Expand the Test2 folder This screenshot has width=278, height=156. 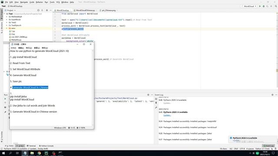point(7,23)
